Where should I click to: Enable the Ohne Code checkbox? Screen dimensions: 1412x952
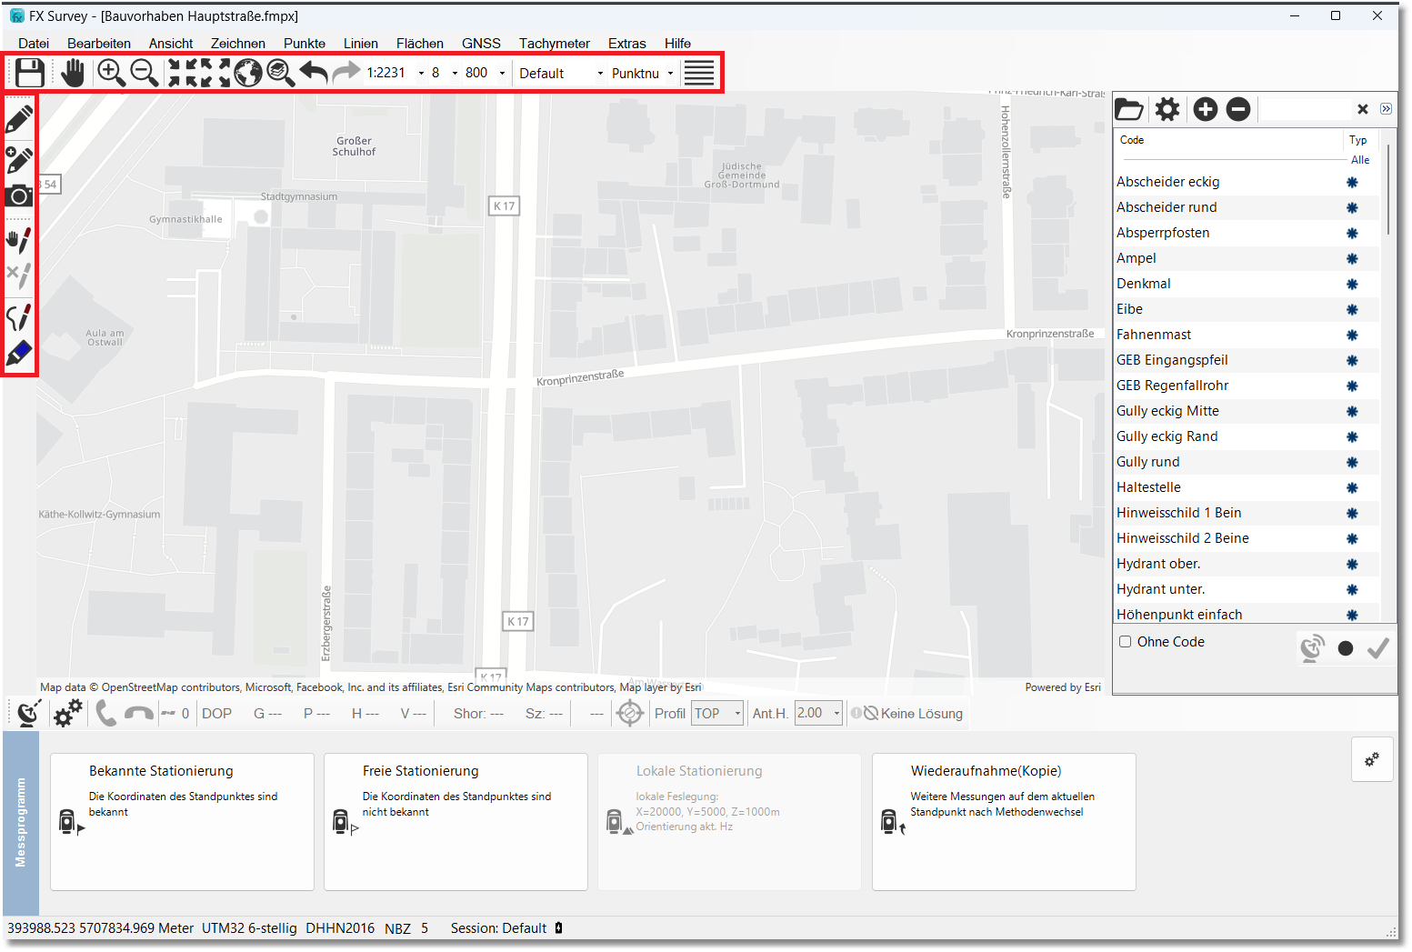pyautogui.click(x=1126, y=642)
